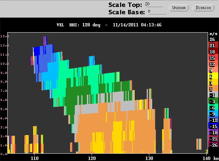Click the 'Scale Base:' label
Image resolution: width=219 pixels, height=161 pixels.
click(x=127, y=12)
